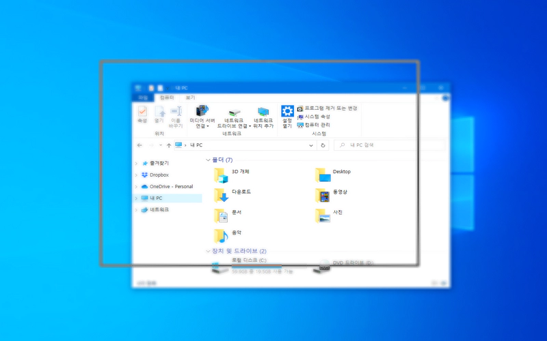Open 시스템 속성 from the ribbon
Viewport: 547px width, 341px height.
pyautogui.click(x=314, y=117)
